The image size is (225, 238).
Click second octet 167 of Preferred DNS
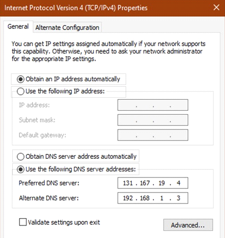pos(145,183)
